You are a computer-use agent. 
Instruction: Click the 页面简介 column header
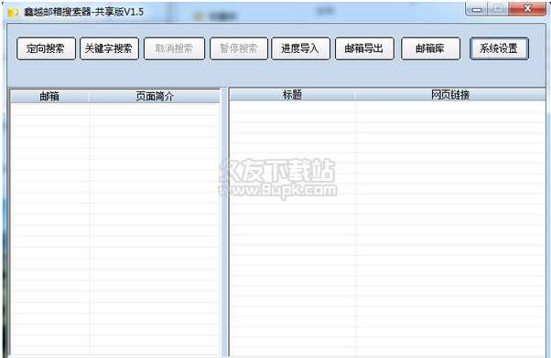coord(155,96)
